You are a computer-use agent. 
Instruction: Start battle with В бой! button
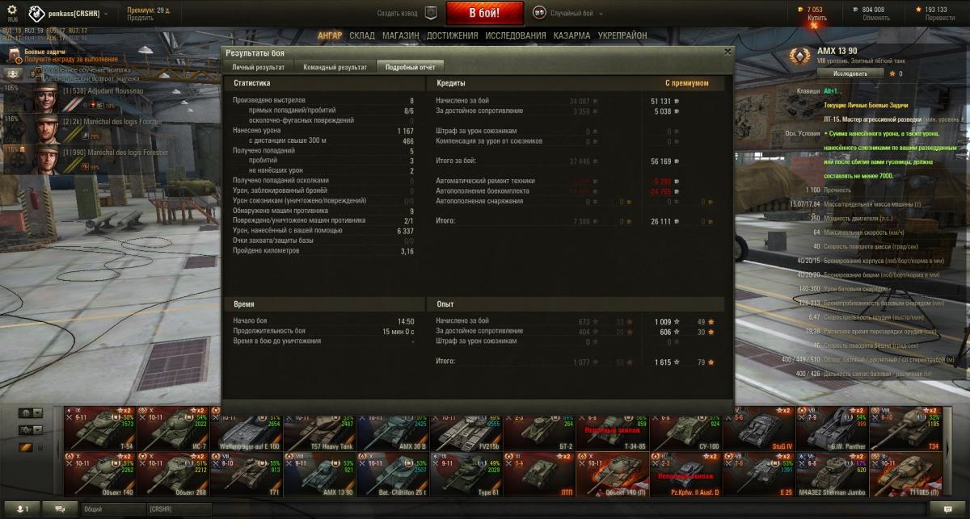pyautogui.click(x=485, y=13)
